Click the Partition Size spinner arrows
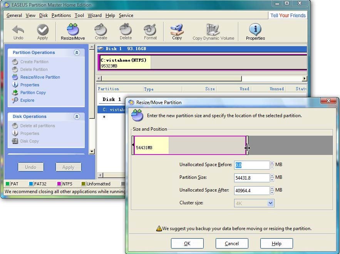Screen dimensions: 340x254 272,178
